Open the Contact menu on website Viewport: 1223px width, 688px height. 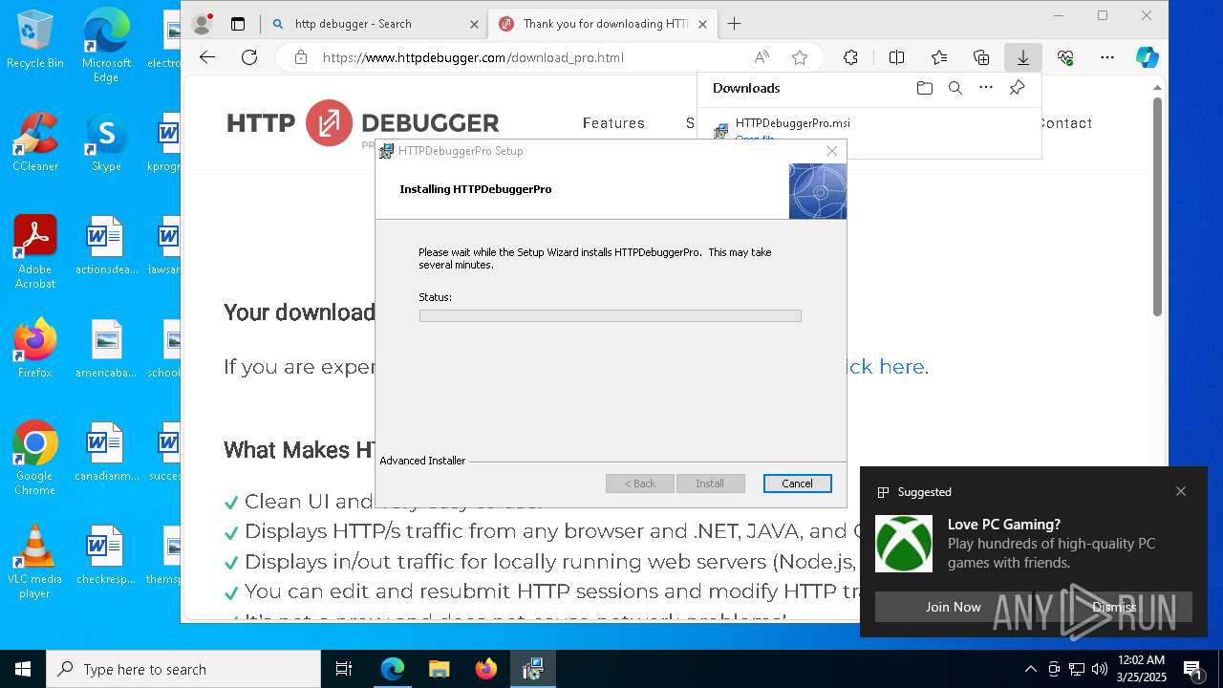(x=1064, y=123)
